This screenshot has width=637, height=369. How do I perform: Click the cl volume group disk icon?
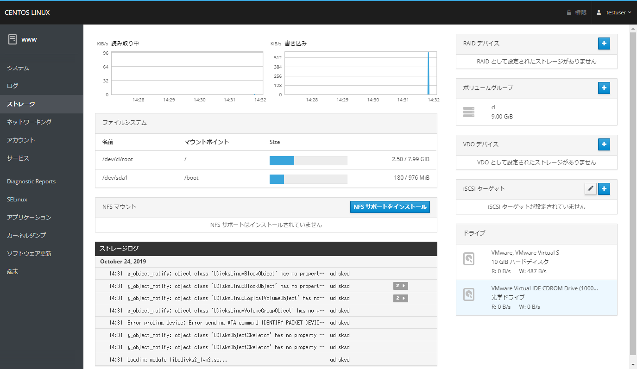coord(469,112)
